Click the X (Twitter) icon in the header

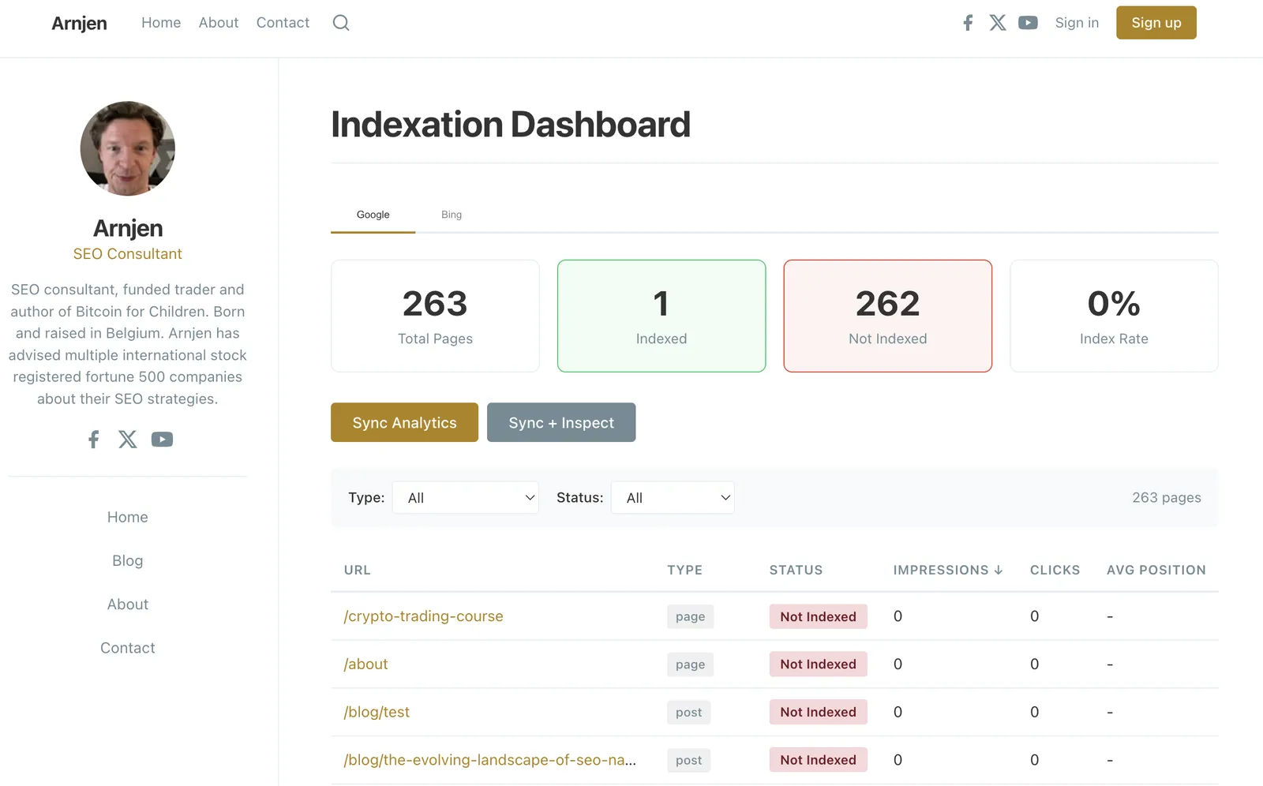tap(997, 22)
